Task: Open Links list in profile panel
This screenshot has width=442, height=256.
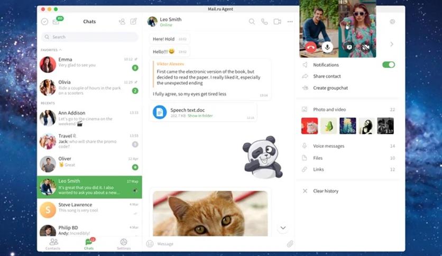Action: click(348, 169)
